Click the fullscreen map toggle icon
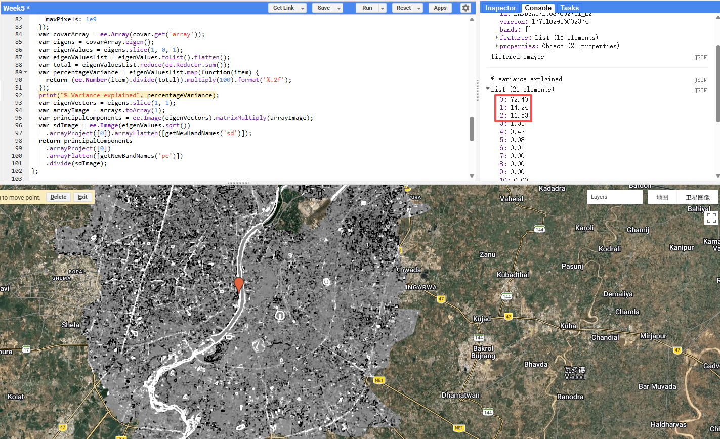This screenshot has width=720, height=439. [711, 218]
